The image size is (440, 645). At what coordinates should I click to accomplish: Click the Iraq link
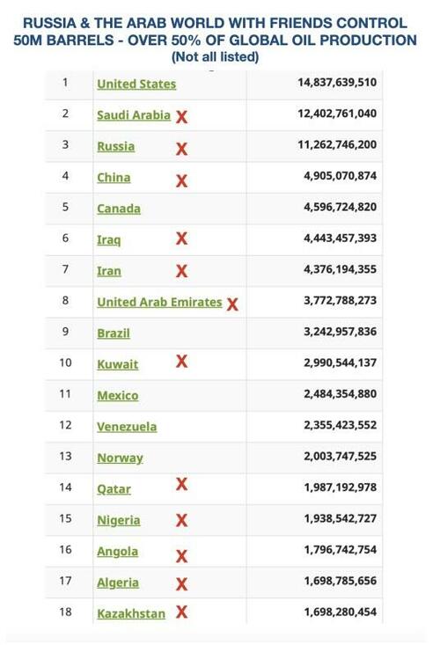[109, 240]
